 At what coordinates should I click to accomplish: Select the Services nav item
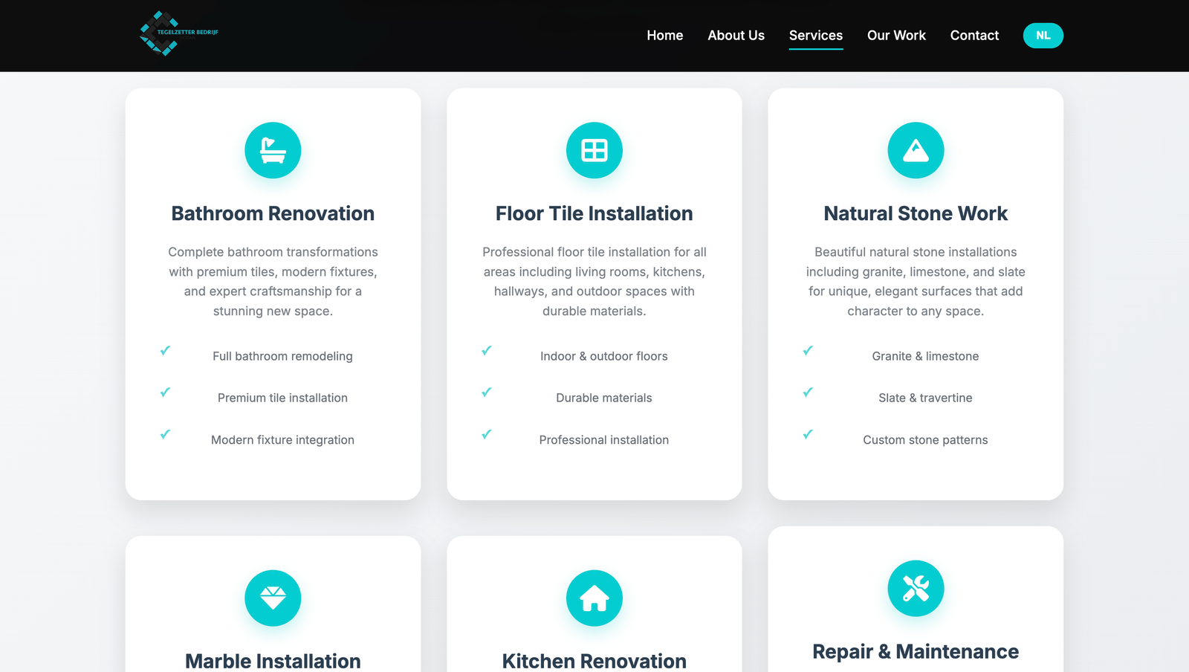tap(815, 36)
